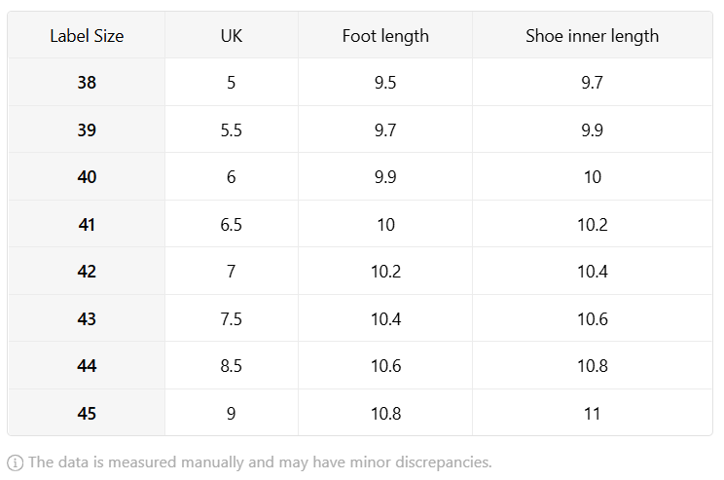Click the UK column header
The width and height of the screenshot is (724, 480).
pos(232,36)
